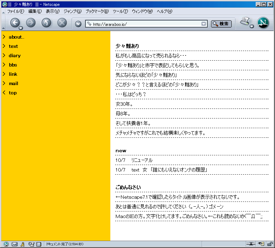Image resolution: width=275 pixels, height=248 pixels.
Task: Click the line 私がもし商品になって売られるなら
Action: [x=151, y=56]
